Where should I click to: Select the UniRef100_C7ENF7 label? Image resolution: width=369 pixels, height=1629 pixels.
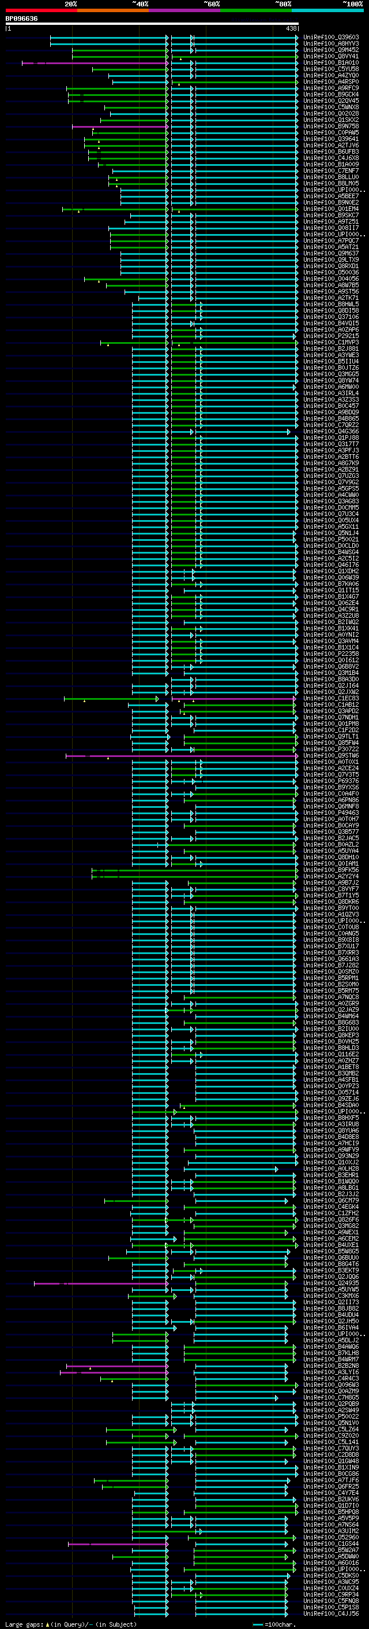(x=331, y=170)
